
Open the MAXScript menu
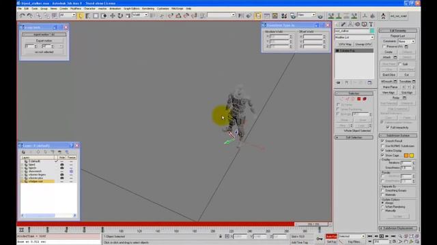(x=178, y=9)
